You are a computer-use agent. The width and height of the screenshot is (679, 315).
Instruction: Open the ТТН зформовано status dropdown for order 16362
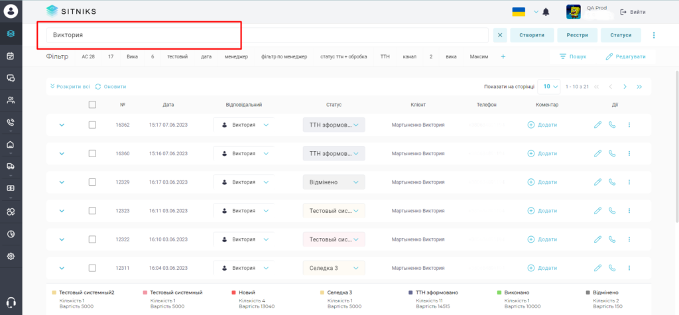pyautogui.click(x=334, y=125)
